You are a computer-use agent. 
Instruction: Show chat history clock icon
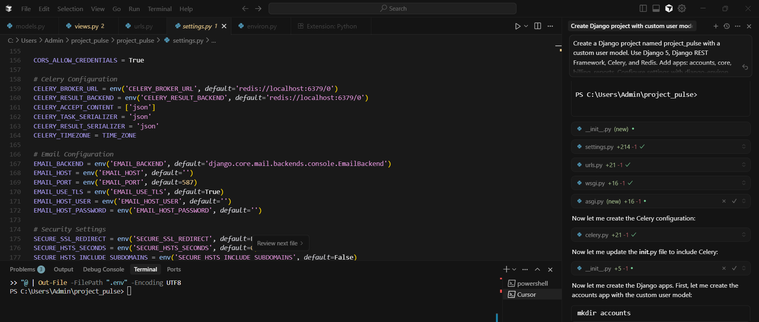point(727,26)
